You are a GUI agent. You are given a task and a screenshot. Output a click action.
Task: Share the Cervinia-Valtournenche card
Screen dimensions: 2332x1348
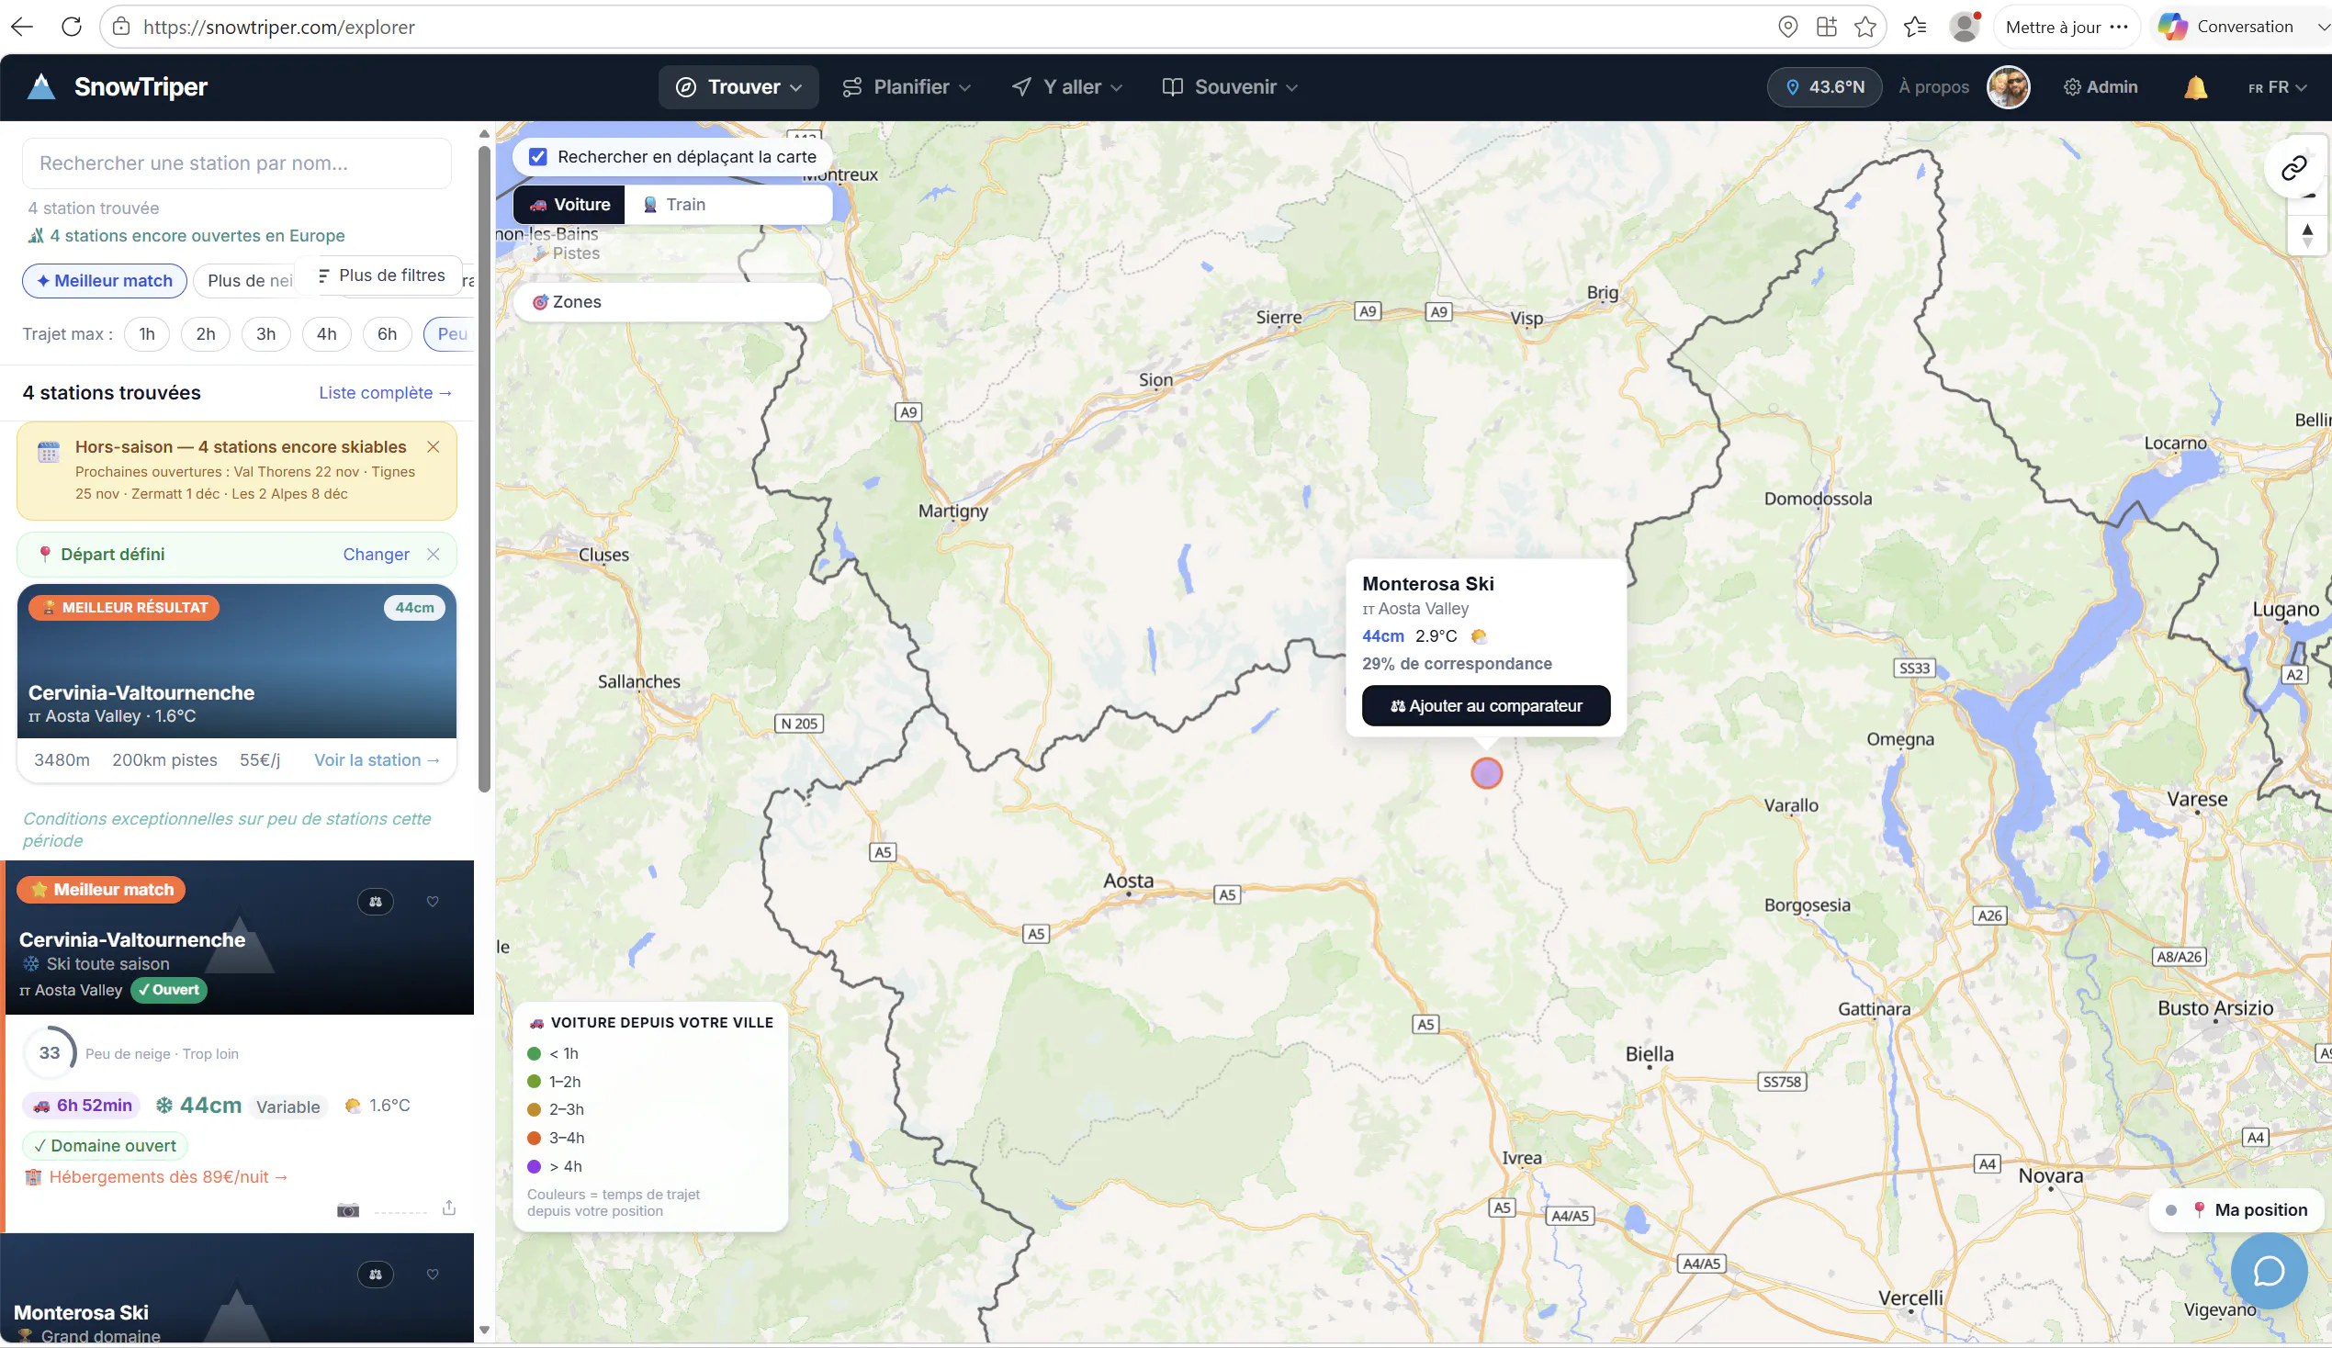point(449,1208)
